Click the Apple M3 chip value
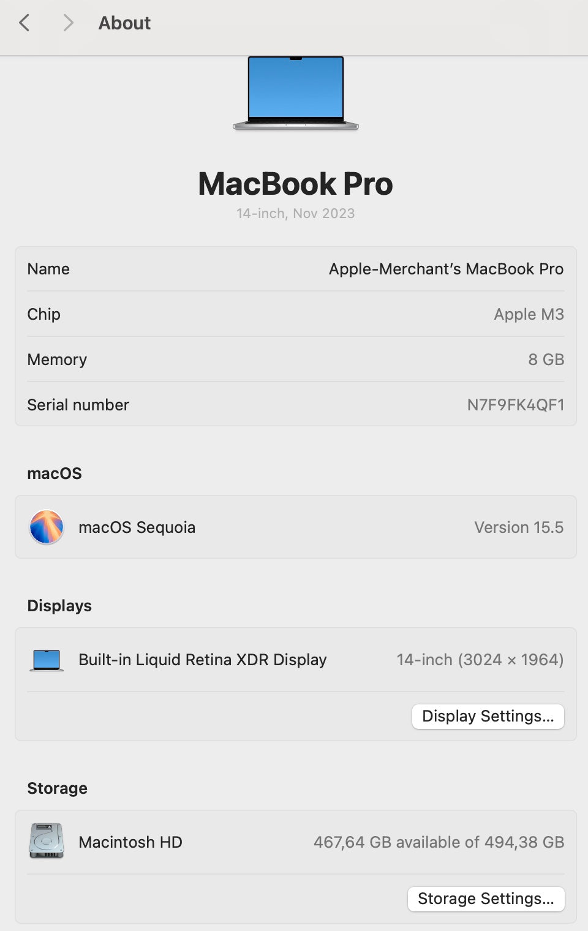The width and height of the screenshot is (588, 931). click(x=529, y=314)
